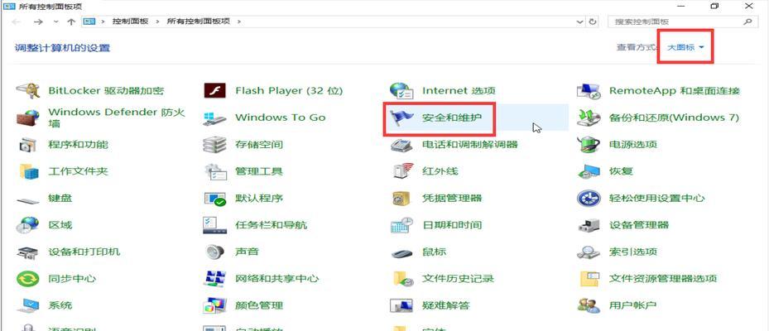Open the 声音 speaker icon

click(x=214, y=252)
